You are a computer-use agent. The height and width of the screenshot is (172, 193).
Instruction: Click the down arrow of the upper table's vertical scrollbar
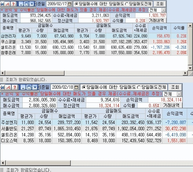tap(190, 68)
